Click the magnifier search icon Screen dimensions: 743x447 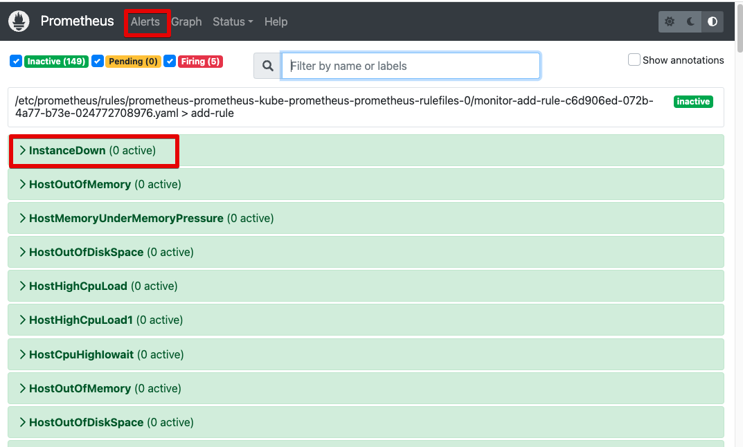pos(268,66)
